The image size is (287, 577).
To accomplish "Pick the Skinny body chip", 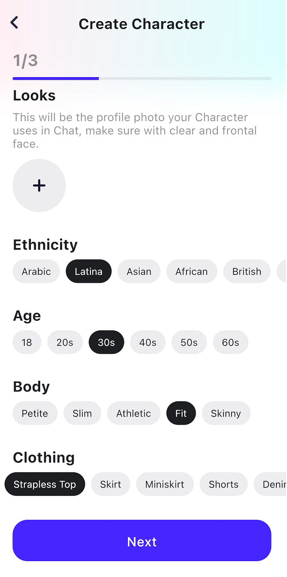I will point(226,413).
